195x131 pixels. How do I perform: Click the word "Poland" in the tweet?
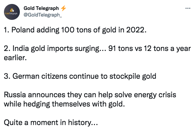point(23,30)
